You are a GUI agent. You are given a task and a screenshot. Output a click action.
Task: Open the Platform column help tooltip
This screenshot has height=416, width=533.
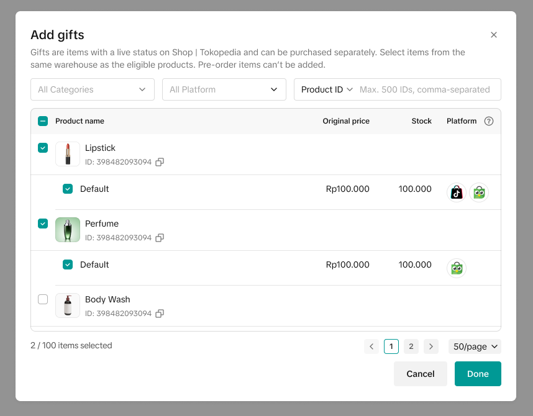[489, 121]
